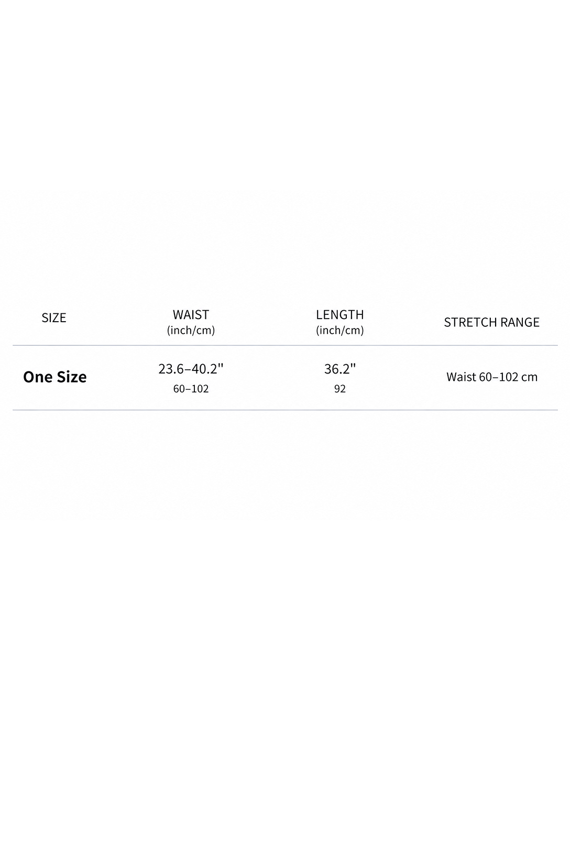Select the 60–102 waist centimeter value below inches
570x855 pixels.
(x=191, y=389)
